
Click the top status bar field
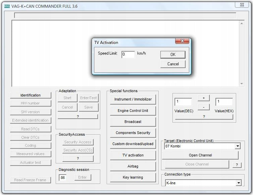pos(125,15)
